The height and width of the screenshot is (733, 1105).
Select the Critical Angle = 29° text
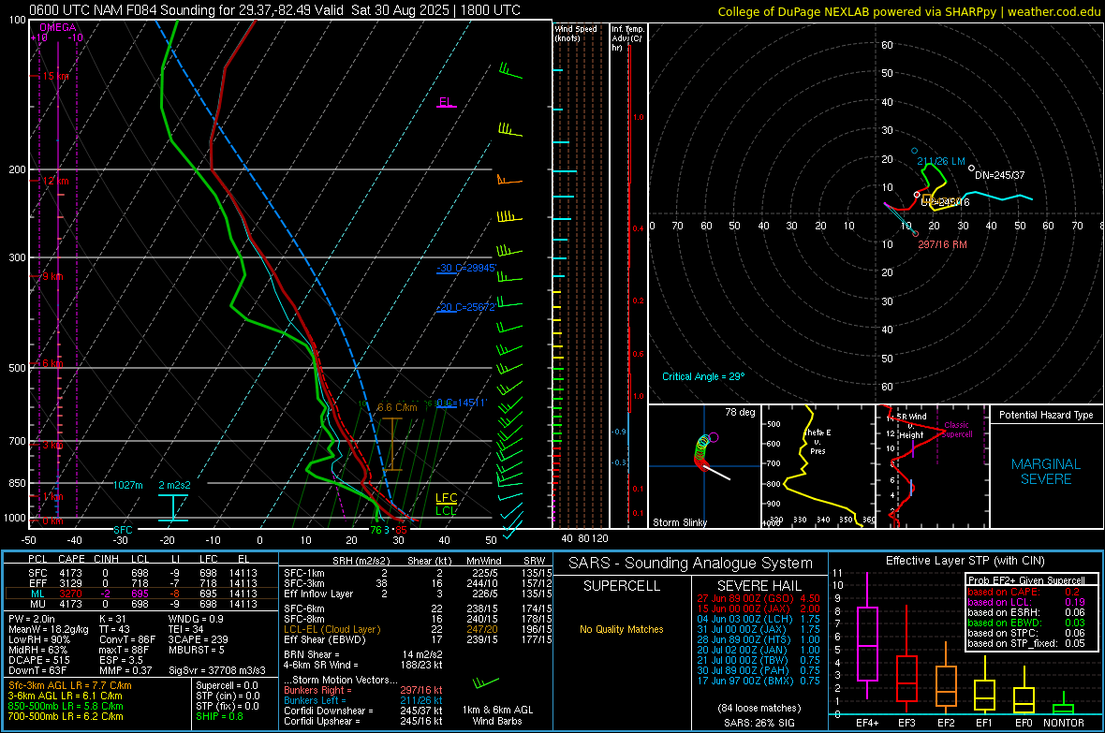(x=703, y=376)
